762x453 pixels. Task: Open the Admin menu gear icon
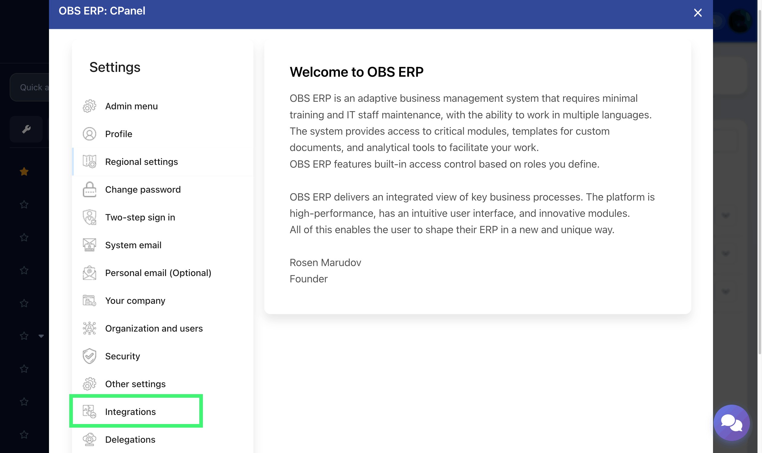pyautogui.click(x=89, y=106)
